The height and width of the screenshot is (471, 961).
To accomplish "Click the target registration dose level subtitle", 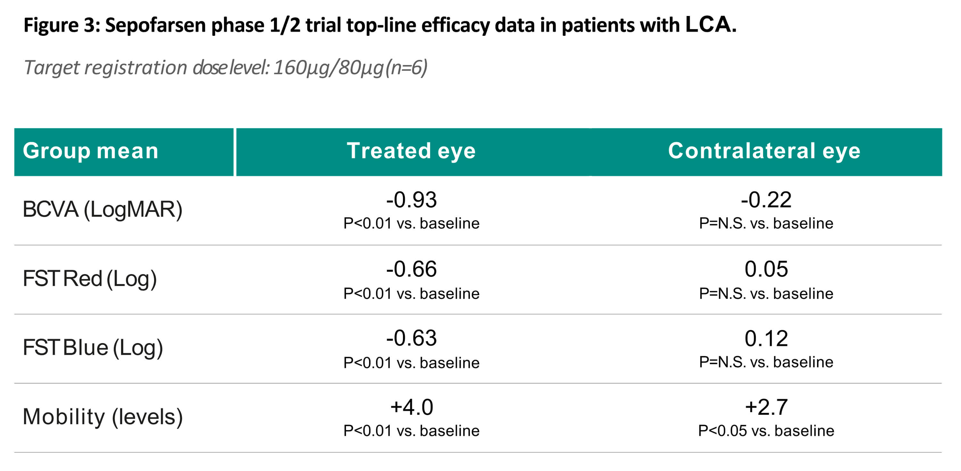I will click(225, 68).
